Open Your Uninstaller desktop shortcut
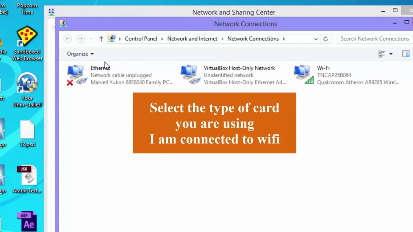 coord(27,90)
